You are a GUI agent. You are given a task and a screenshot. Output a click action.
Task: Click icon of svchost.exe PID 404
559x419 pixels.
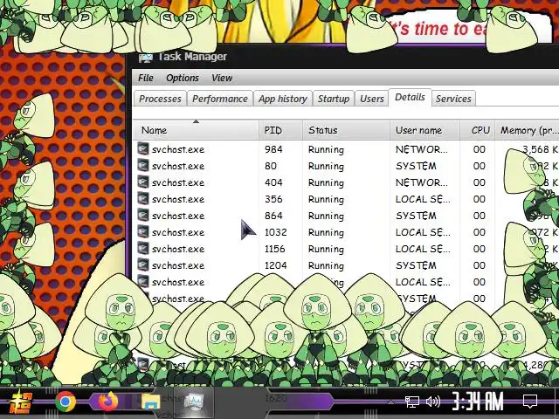[143, 182]
